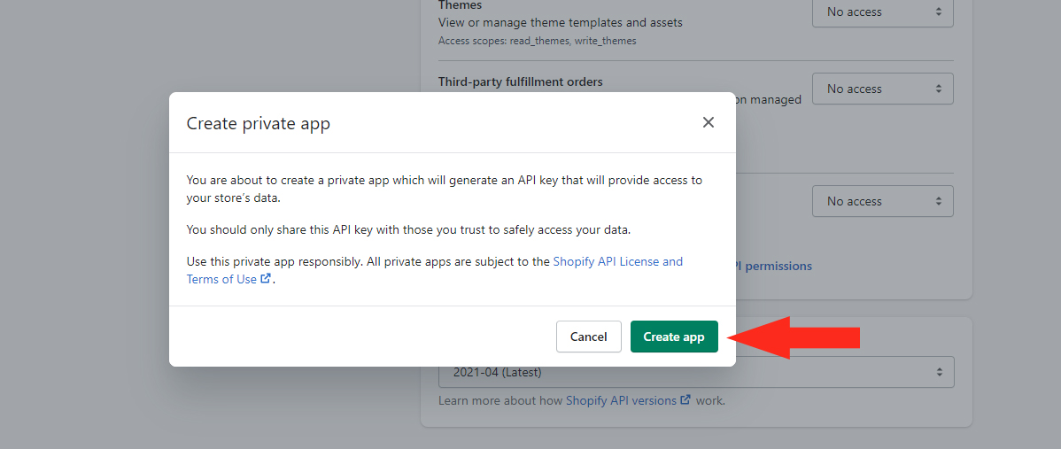The width and height of the screenshot is (1061, 449).
Task: Click the Third-party fulfillment orders heading
Action: (x=520, y=81)
